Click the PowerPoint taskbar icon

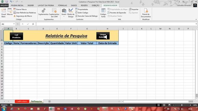click(x=58, y=109)
